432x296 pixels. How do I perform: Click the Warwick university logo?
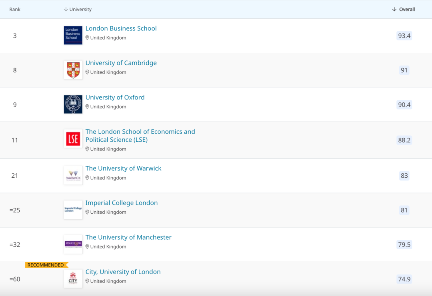tap(73, 175)
